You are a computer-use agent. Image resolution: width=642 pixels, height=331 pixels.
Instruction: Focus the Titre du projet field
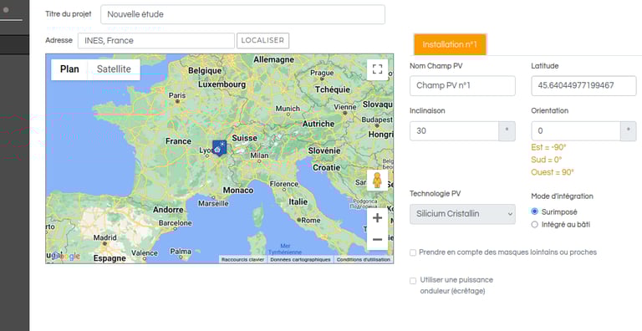tap(242, 14)
